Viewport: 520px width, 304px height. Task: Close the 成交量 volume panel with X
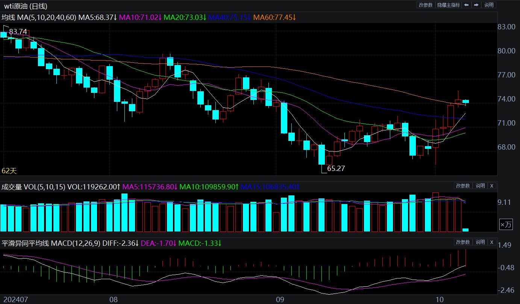(x=492, y=186)
